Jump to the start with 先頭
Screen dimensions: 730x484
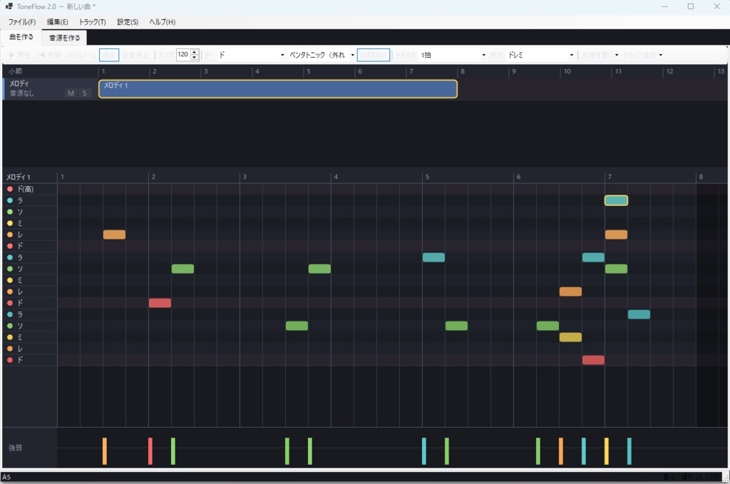49,55
